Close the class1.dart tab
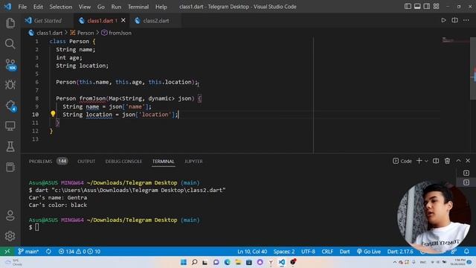Image resolution: width=476 pixels, height=268 pixels. click(123, 20)
